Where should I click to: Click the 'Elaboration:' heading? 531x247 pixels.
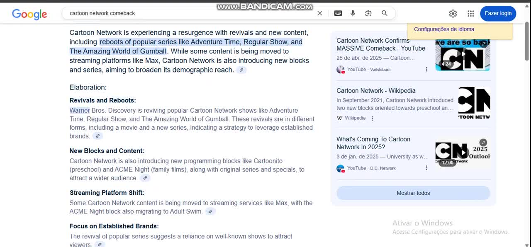(x=88, y=87)
